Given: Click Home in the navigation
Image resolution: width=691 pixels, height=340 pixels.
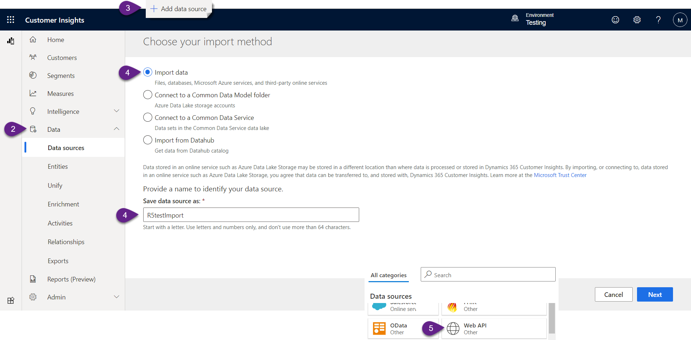Looking at the screenshot, I should click(56, 39).
